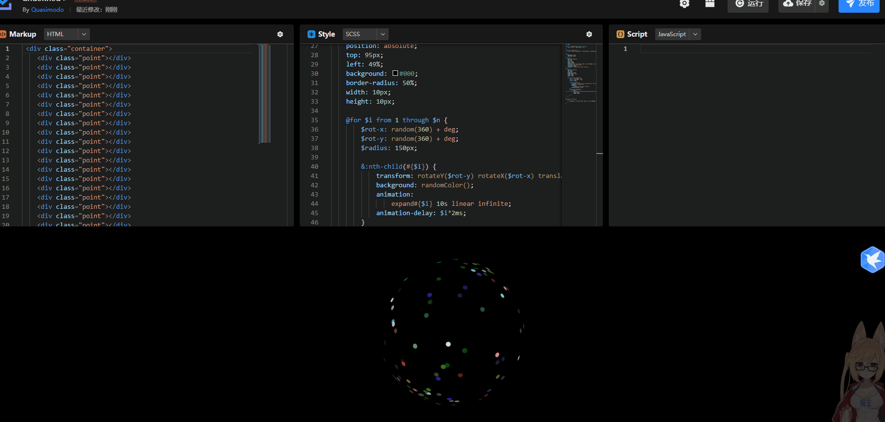Click the Script panel braces icon
This screenshot has height=422, width=885.
620,34
